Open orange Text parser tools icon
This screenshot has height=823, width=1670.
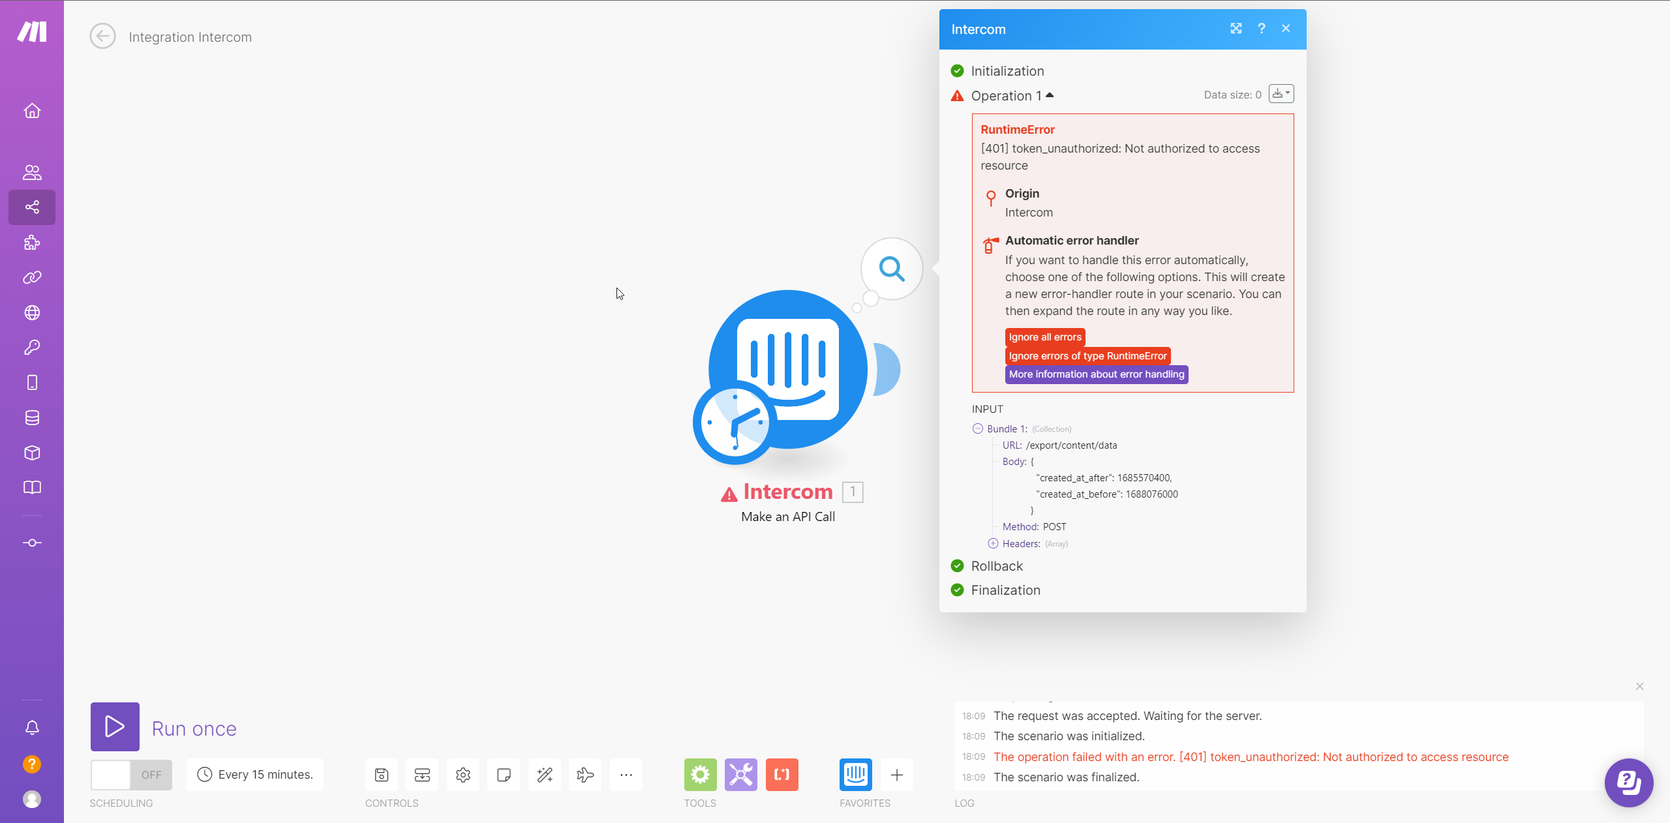point(782,775)
